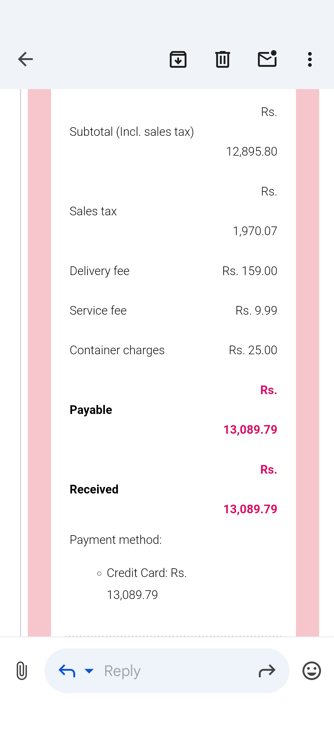Screen dimensions: 334x745
Task: Tap the reply arrow icon
Action: coord(67,671)
